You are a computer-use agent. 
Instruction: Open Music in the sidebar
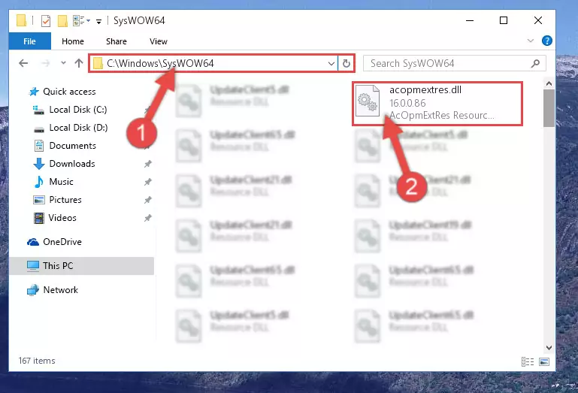(x=53, y=181)
